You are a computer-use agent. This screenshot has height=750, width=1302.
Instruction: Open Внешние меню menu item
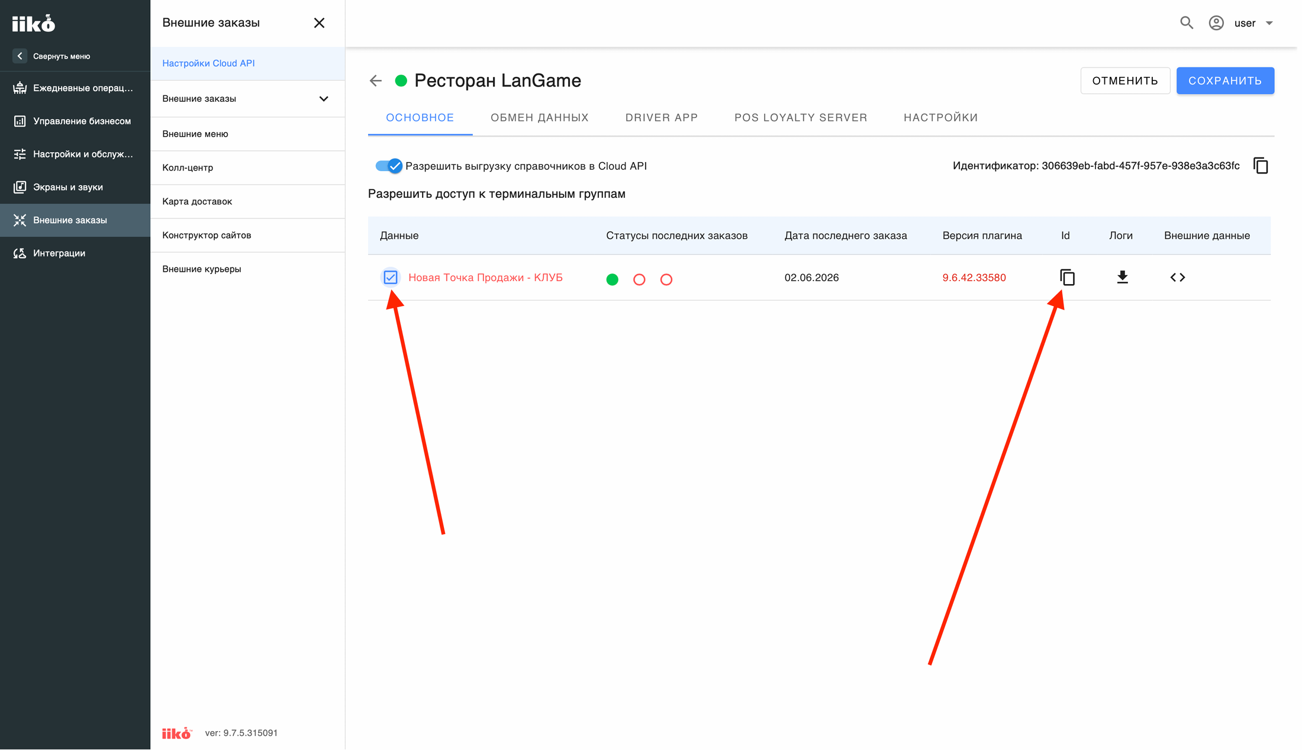click(x=248, y=134)
